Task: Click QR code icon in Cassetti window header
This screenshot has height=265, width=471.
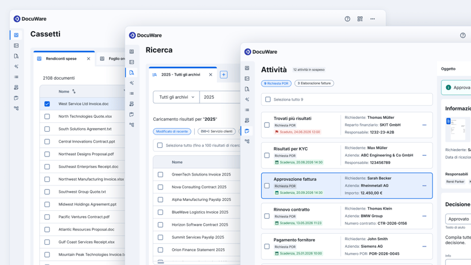Action: pyautogui.click(x=360, y=19)
